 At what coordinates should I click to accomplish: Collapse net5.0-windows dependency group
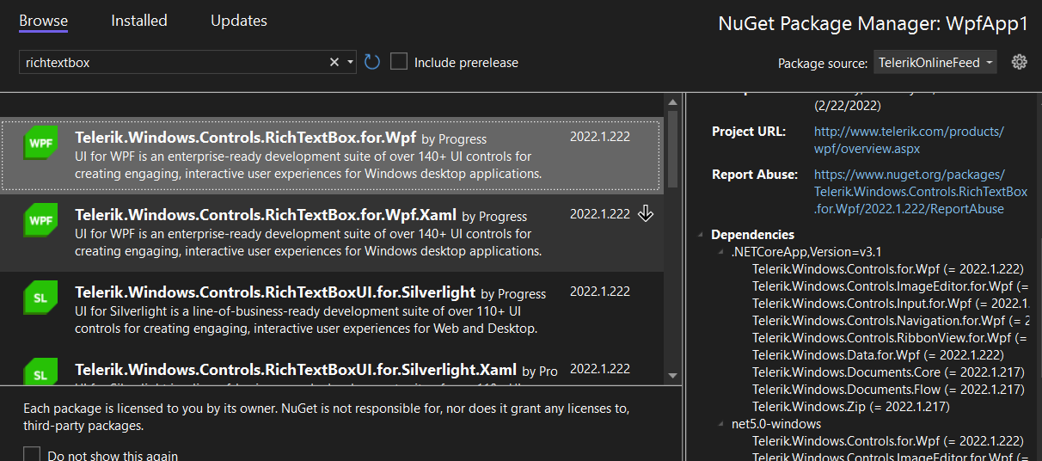(721, 424)
